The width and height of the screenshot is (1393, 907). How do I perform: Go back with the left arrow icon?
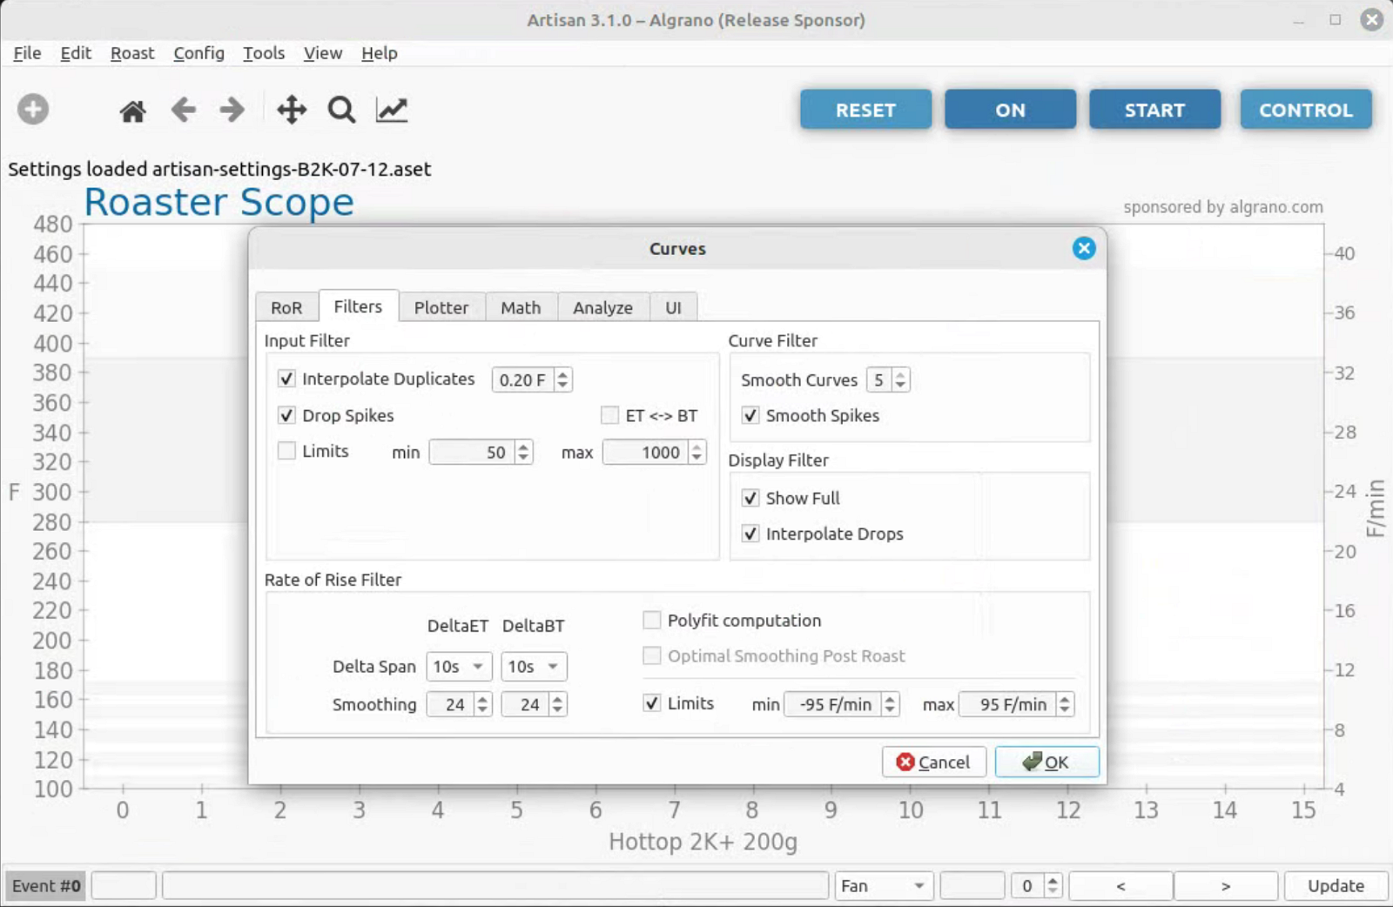tap(183, 110)
